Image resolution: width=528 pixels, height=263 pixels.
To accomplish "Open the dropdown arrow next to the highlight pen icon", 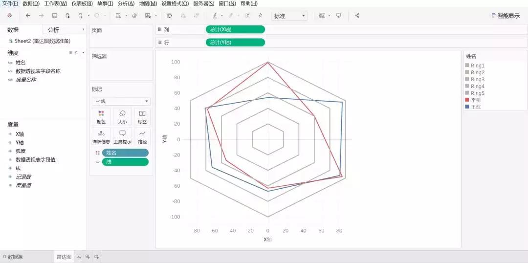I will (222, 16).
